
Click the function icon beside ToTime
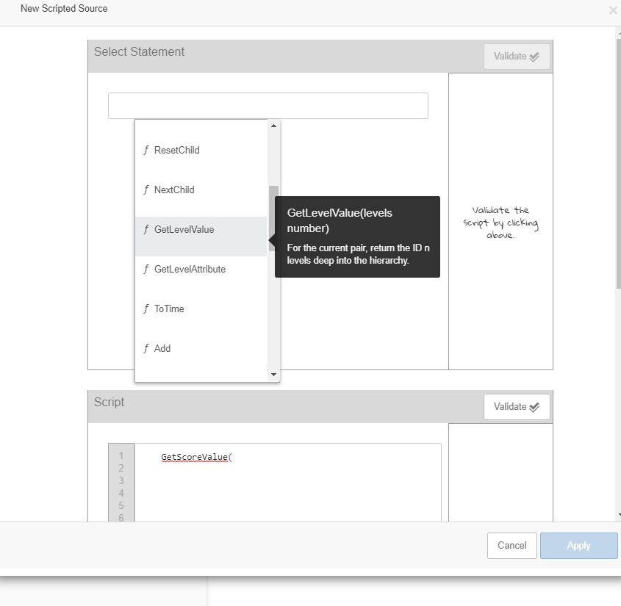click(x=146, y=309)
